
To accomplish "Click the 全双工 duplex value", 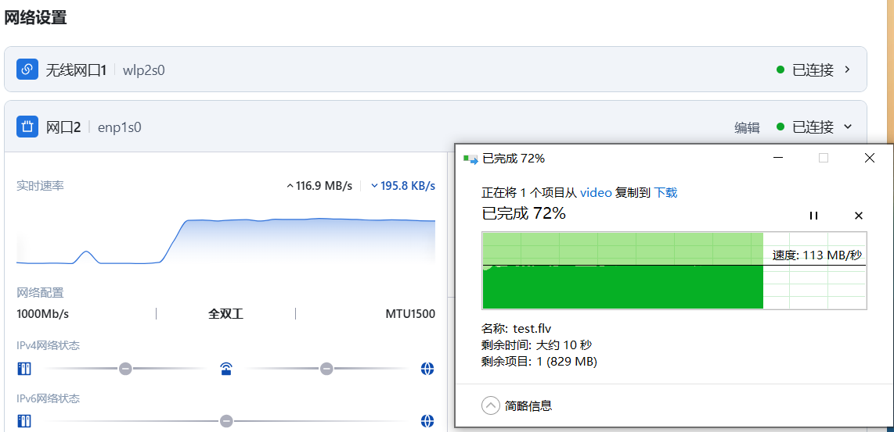I will [x=225, y=313].
